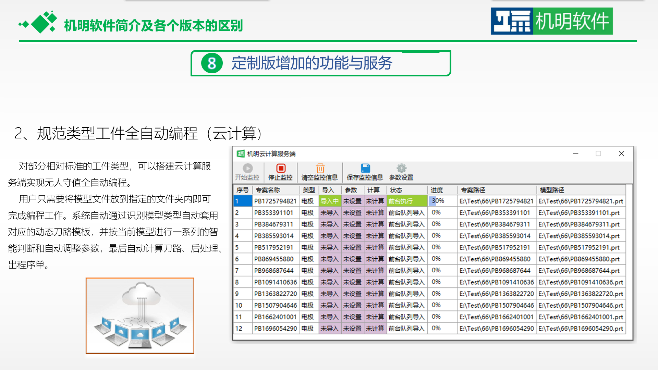The image size is (658, 370).
Task: Click the green 前台执行 state cell
Action: [407, 201]
